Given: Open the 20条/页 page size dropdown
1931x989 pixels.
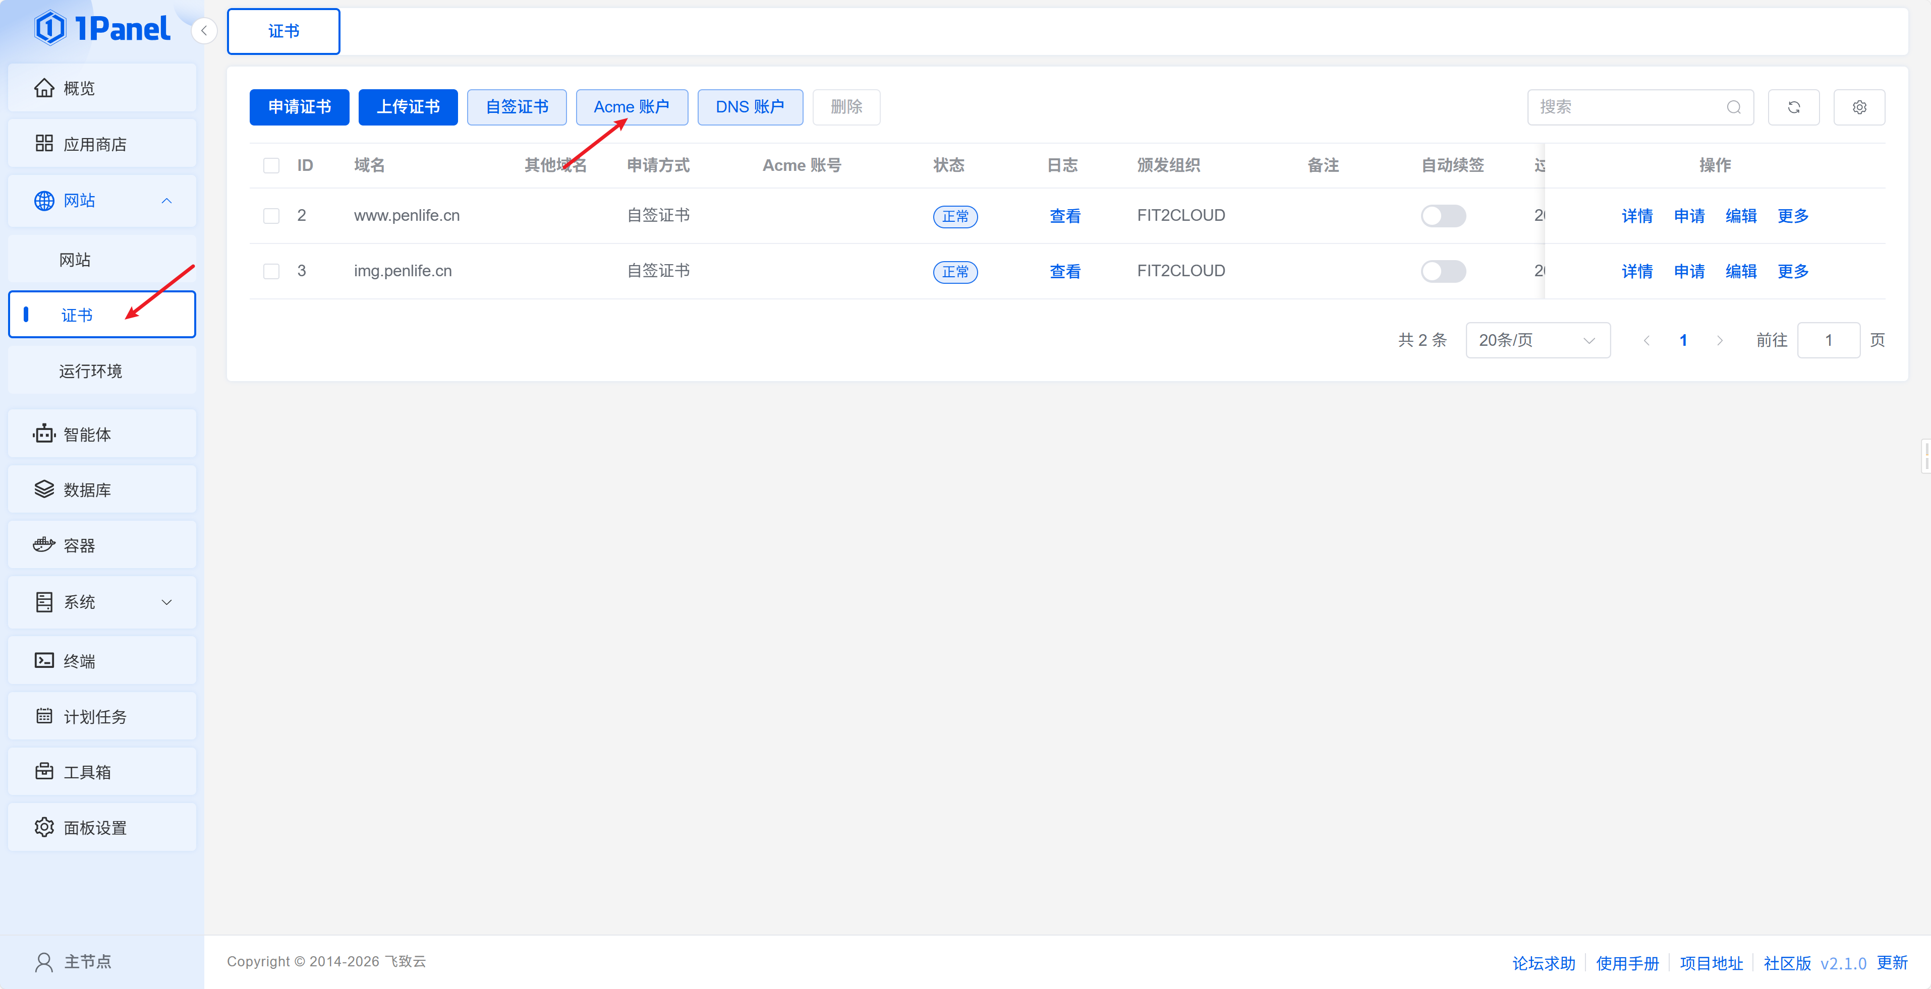Looking at the screenshot, I should pyautogui.click(x=1537, y=340).
